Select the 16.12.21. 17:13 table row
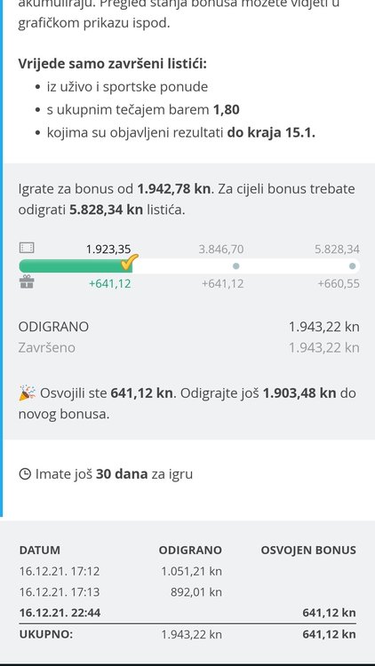 pyautogui.click(x=187, y=592)
